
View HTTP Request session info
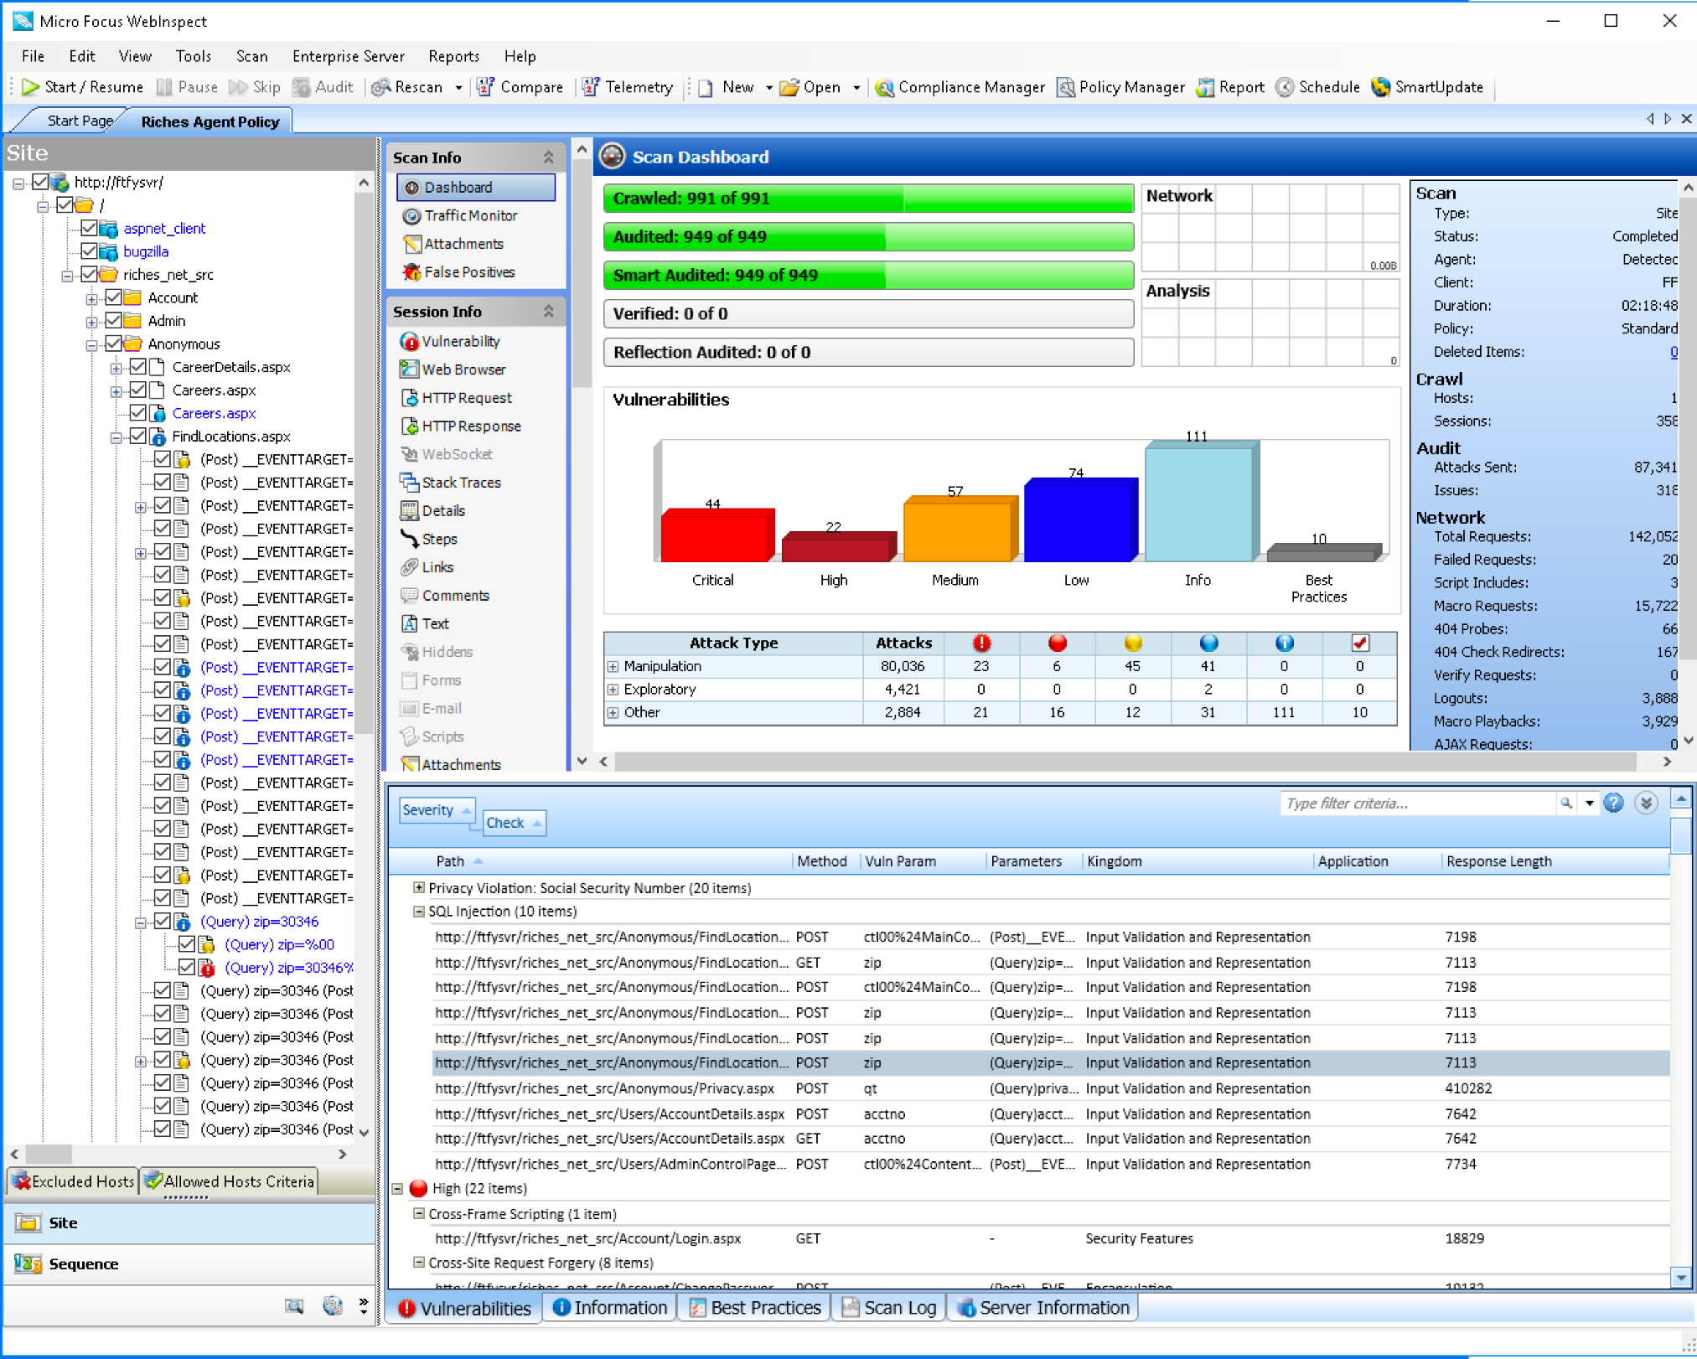click(x=466, y=398)
